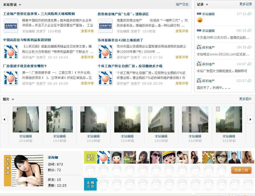The image size is (255, 196).
Task: Open the article 苏州最新拿出42块土地拍卖了
Action: pos(120,40)
